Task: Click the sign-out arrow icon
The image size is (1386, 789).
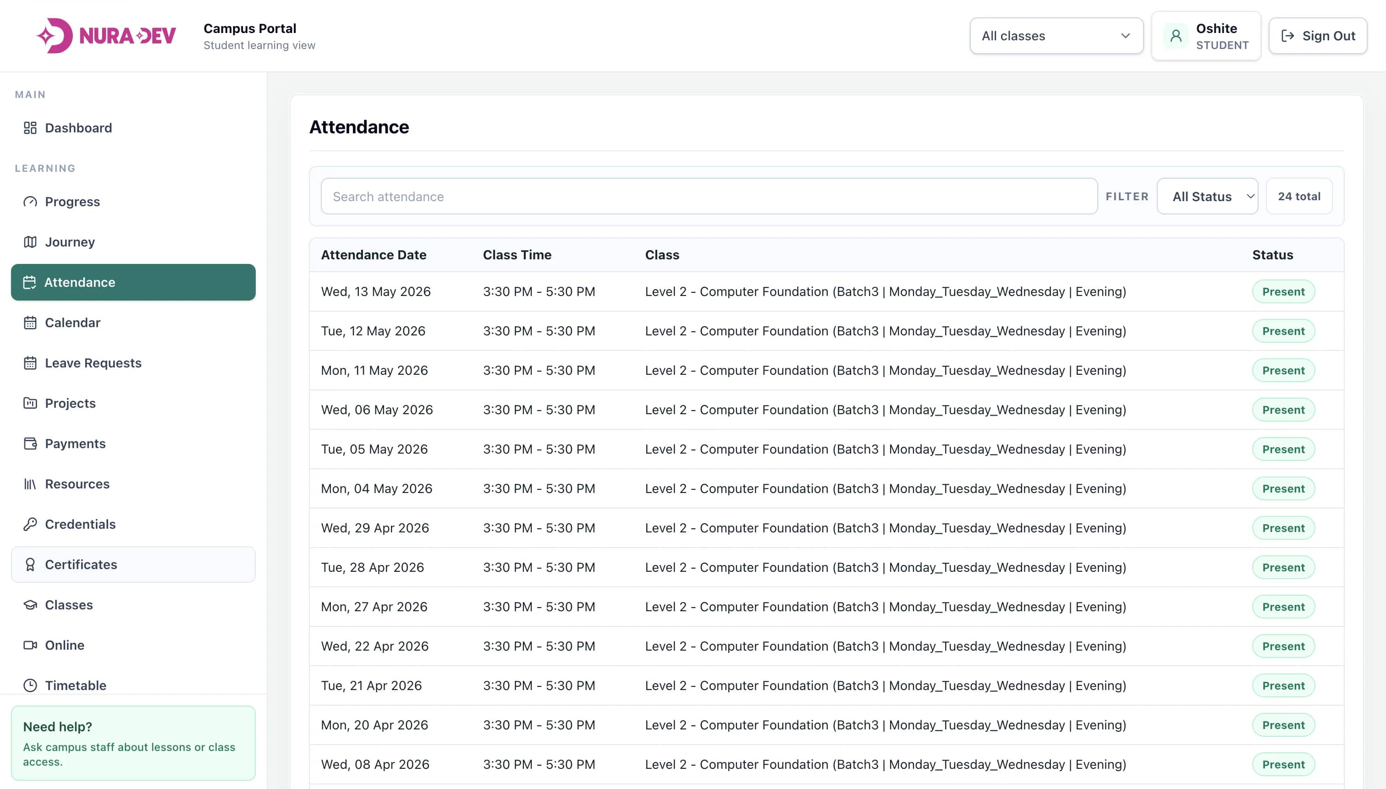Action: coord(1288,36)
